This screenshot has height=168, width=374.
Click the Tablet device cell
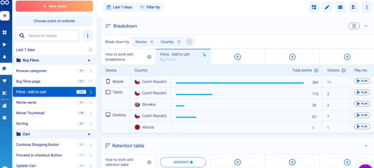click(116, 99)
